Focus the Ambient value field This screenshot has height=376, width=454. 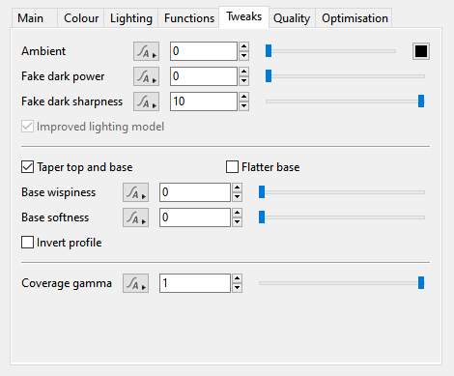tap(204, 51)
